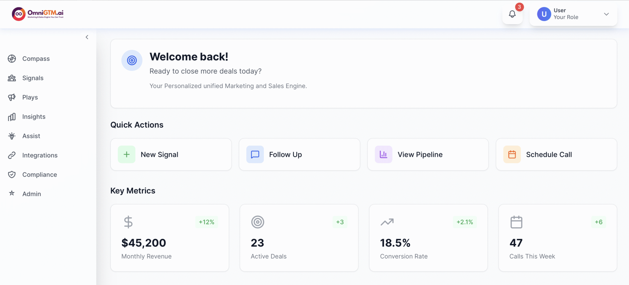629x285 pixels.
Task: Click the Assist lightbulb icon
Action: click(x=12, y=136)
